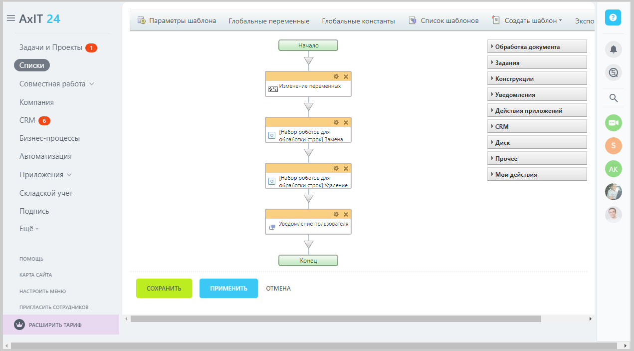This screenshot has width=634, height=351.
Task: Open the bottom user photo in right panel
Action: (614, 215)
